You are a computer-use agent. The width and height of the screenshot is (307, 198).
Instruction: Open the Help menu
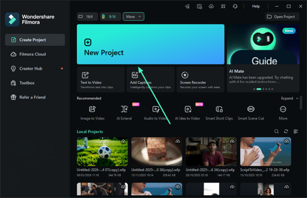pyautogui.click(x=256, y=6)
